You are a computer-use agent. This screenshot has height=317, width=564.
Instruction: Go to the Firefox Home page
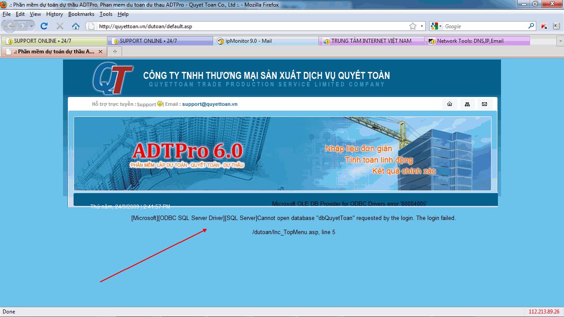click(76, 26)
